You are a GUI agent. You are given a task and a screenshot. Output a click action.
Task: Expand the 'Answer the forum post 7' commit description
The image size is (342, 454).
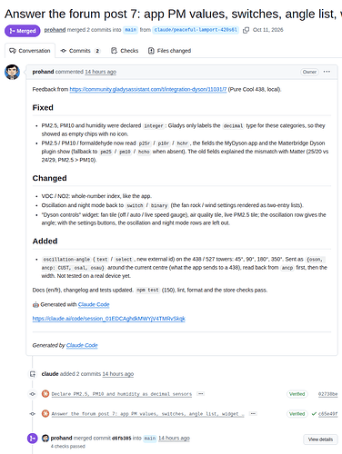tap(253, 413)
